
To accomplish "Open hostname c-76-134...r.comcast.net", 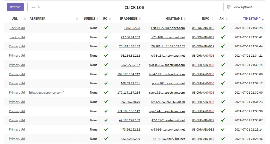I will 168,56.
